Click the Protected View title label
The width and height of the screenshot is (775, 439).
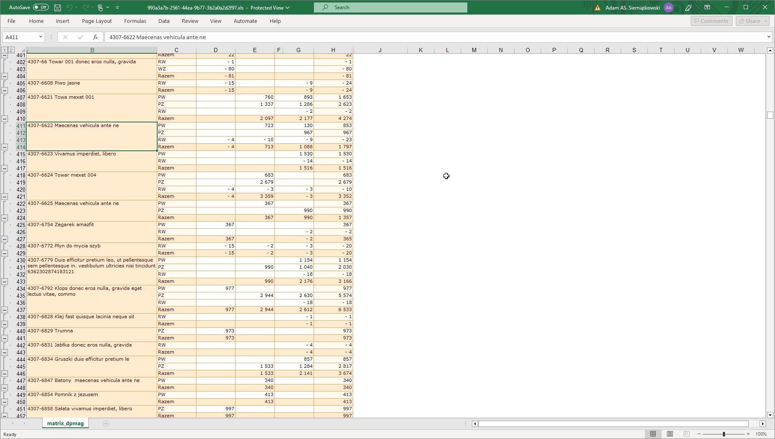pos(269,7)
